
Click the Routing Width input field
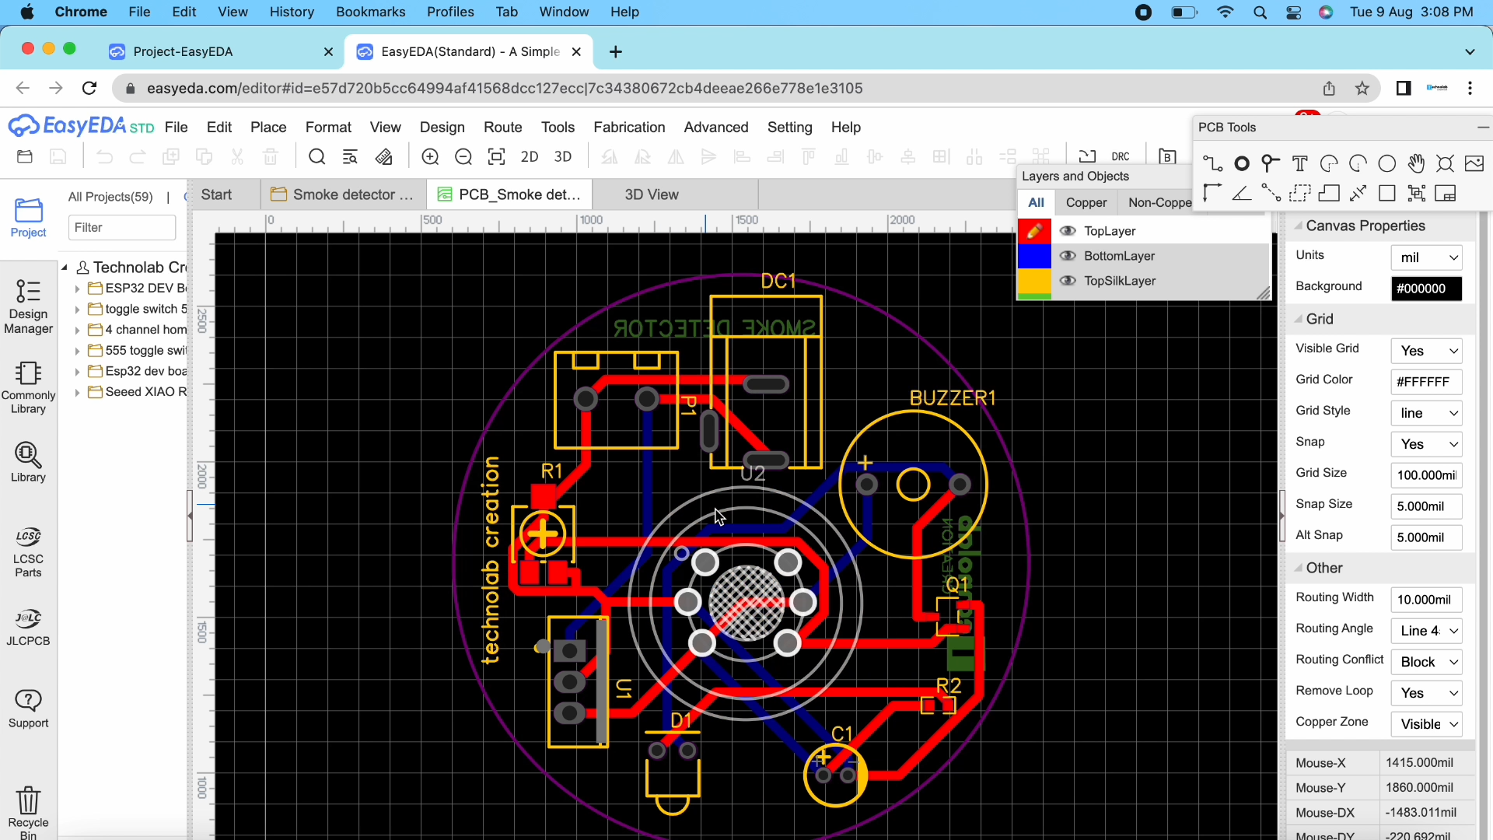[x=1426, y=600]
